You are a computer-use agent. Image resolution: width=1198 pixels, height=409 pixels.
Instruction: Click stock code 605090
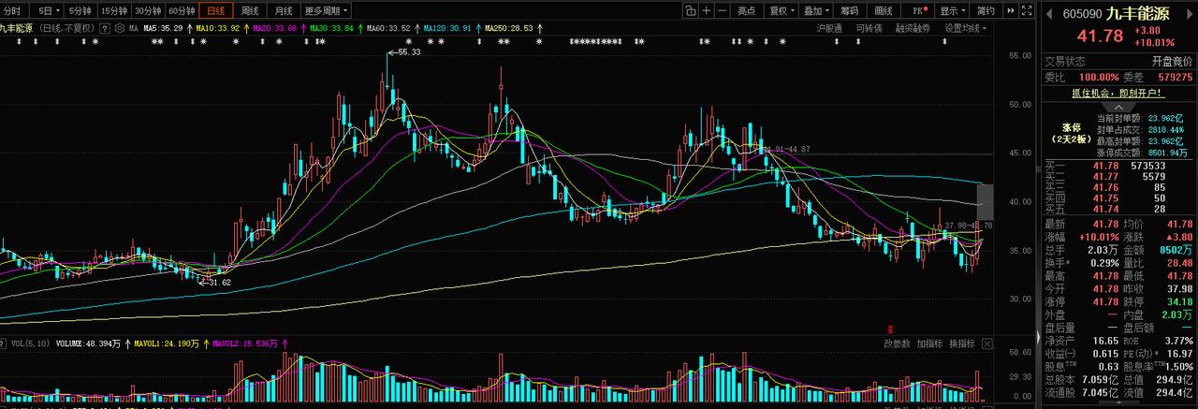1080,14
